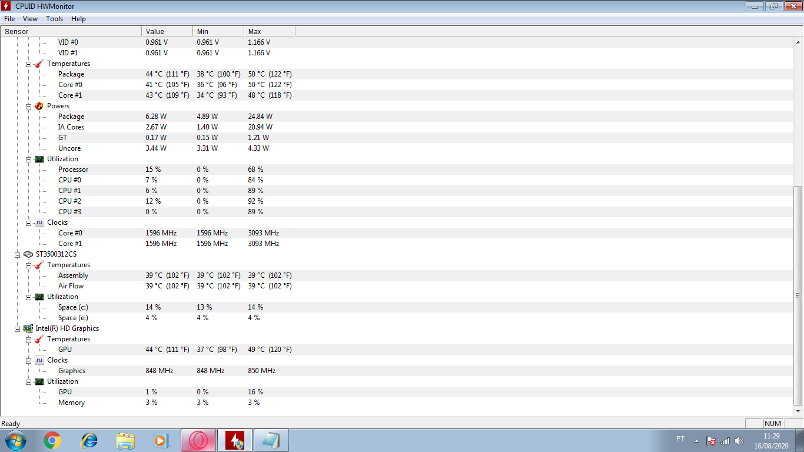Image resolution: width=804 pixels, height=452 pixels.
Task: Click the Utilization icon above the Memory row
Action: (39, 381)
